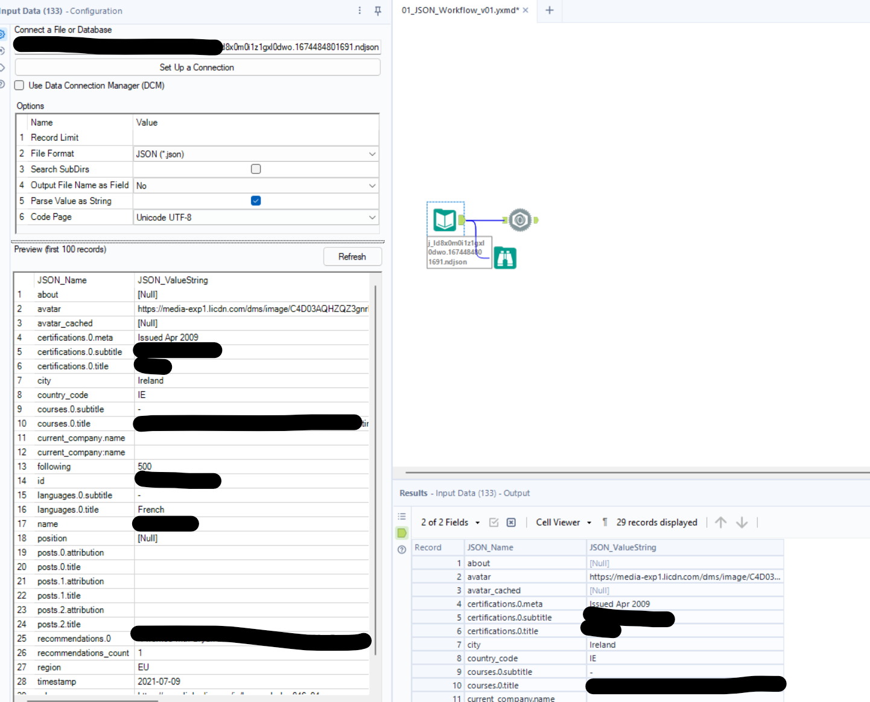Click the gray gear tool's input anchor
Screen dimensions: 870x702
click(506, 220)
